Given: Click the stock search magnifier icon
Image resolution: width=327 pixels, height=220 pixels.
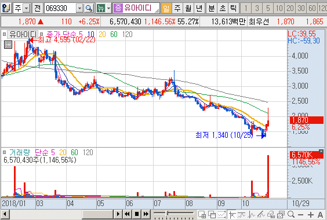Looking at the screenshot, I should pos(89,8).
